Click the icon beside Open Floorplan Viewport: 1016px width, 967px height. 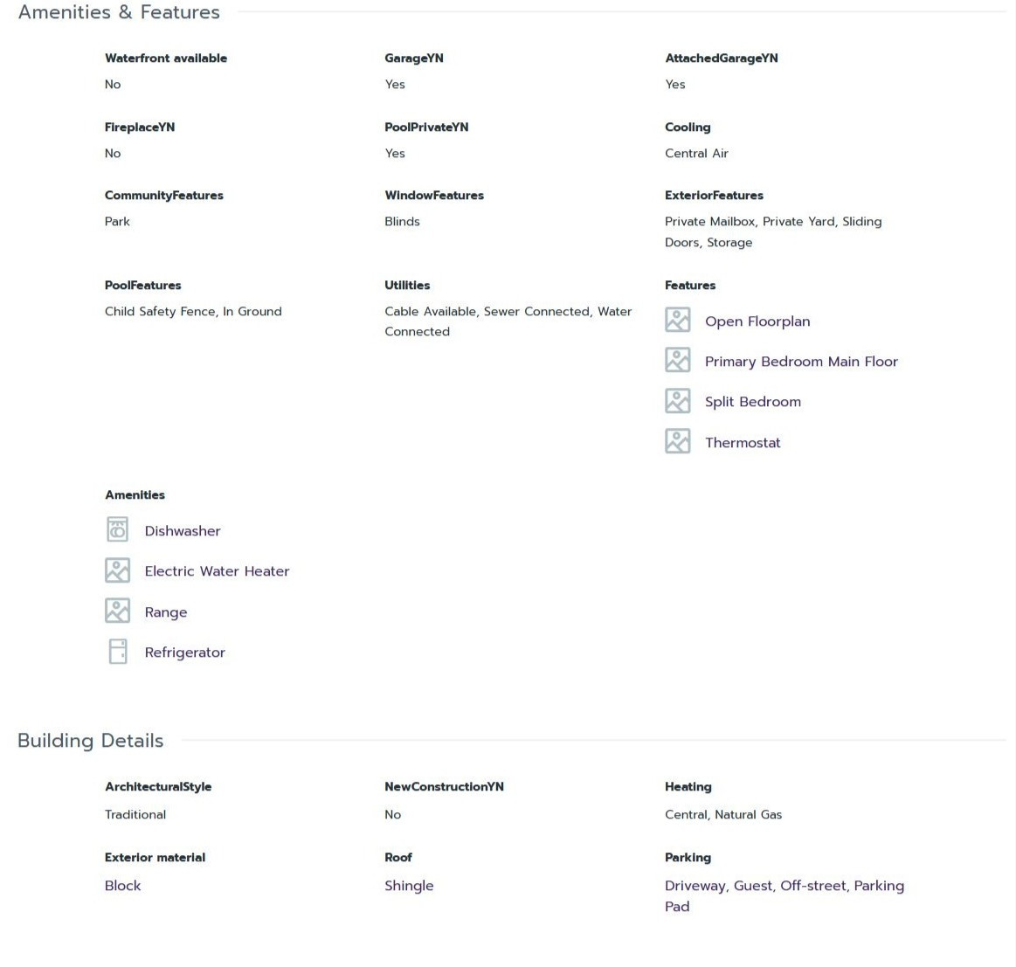click(677, 320)
